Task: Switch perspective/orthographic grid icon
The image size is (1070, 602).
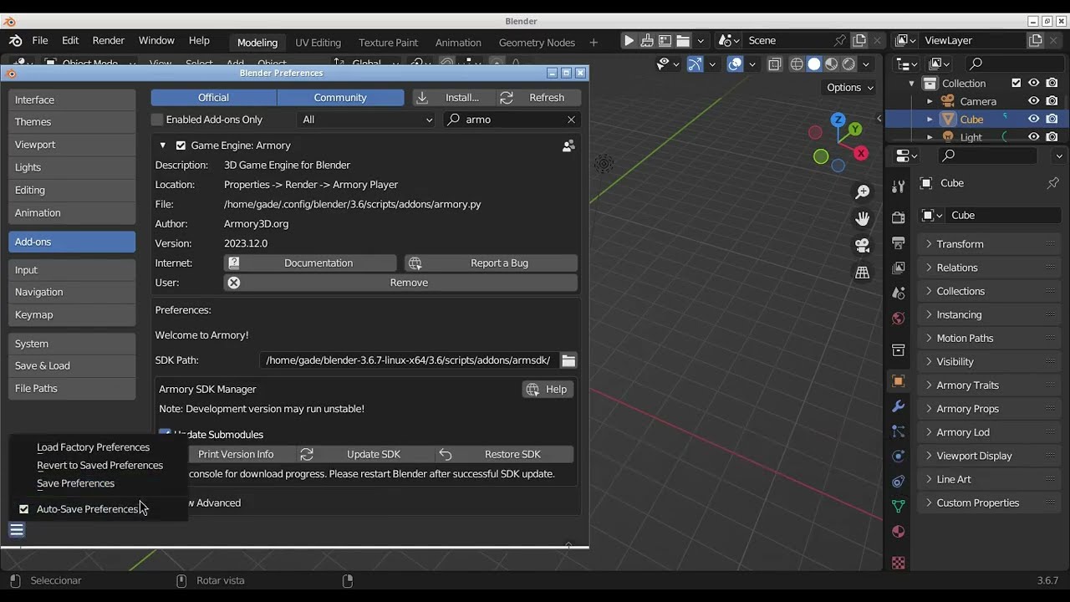Action: (x=862, y=273)
